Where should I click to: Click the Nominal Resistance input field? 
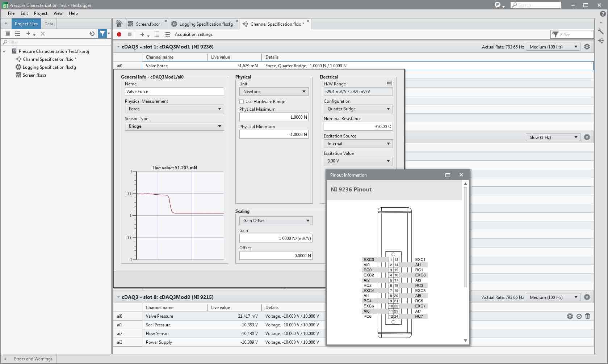(358, 126)
